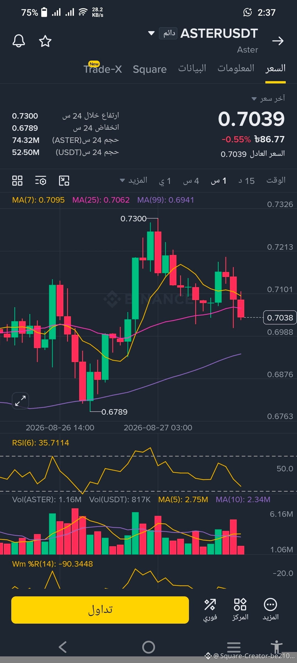The height and width of the screenshot is (663, 297).
Task: Tap the Android home circle button
Action: 148,647
